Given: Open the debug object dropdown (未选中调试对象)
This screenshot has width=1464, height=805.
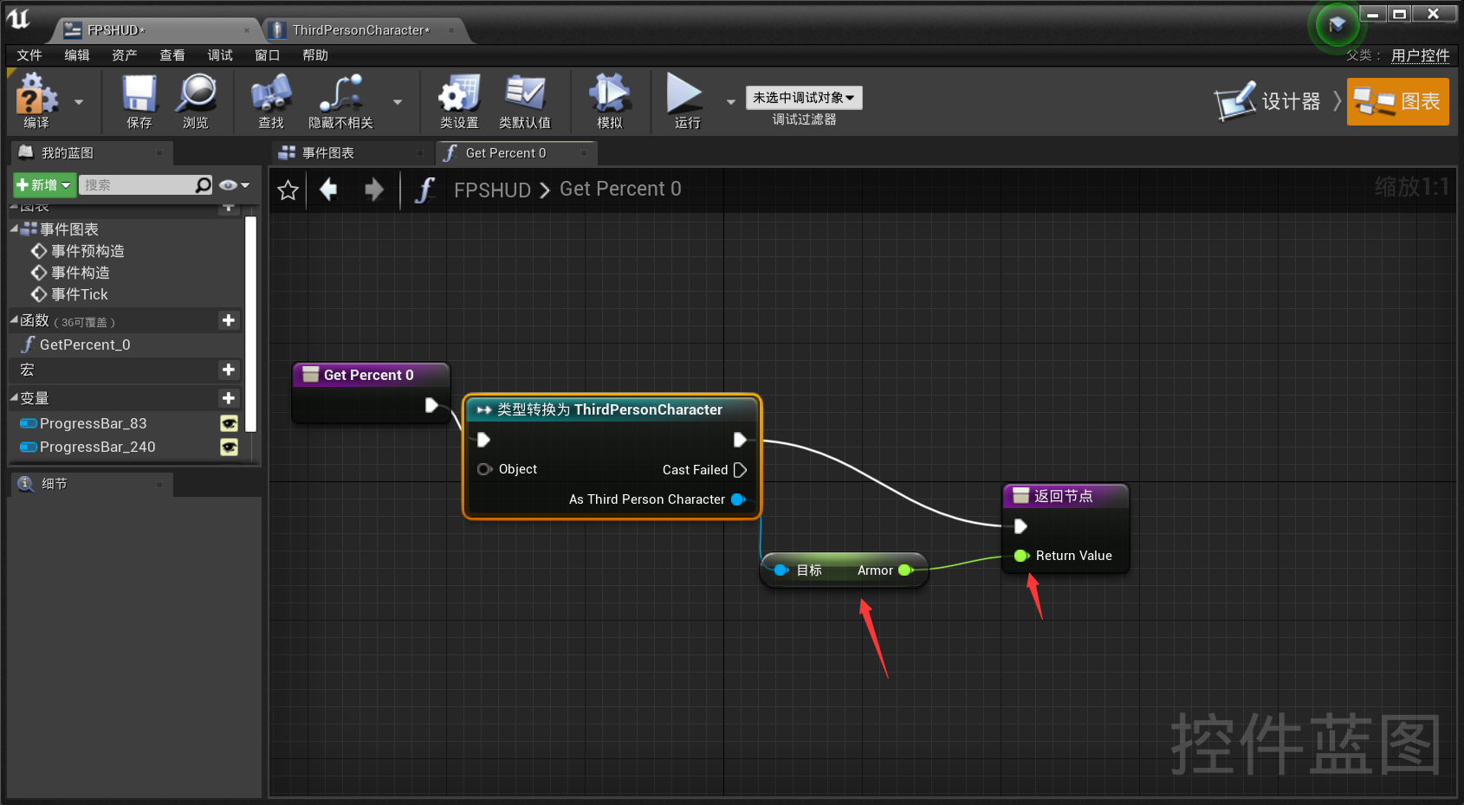Looking at the screenshot, I should (803, 98).
